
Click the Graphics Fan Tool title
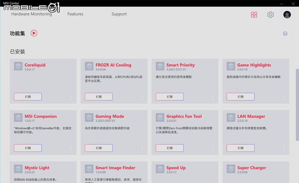(184, 116)
